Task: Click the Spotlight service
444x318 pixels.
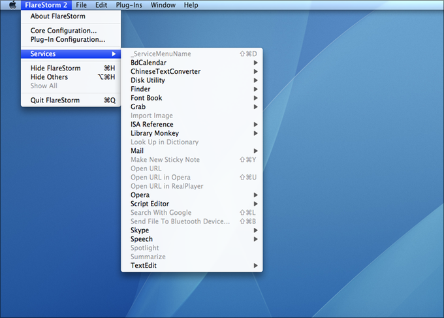Action: click(192, 247)
